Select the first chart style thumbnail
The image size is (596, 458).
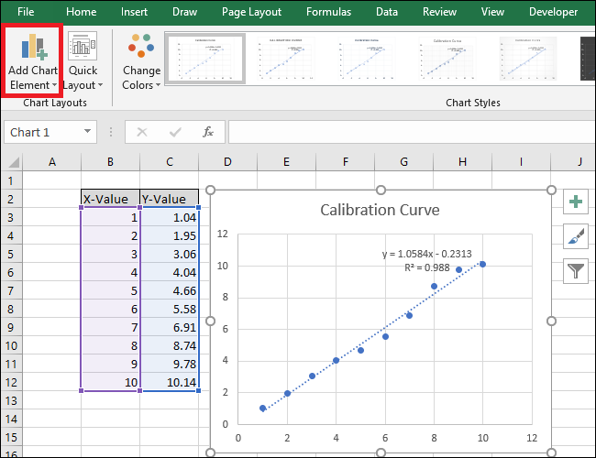tap(204, 59)
